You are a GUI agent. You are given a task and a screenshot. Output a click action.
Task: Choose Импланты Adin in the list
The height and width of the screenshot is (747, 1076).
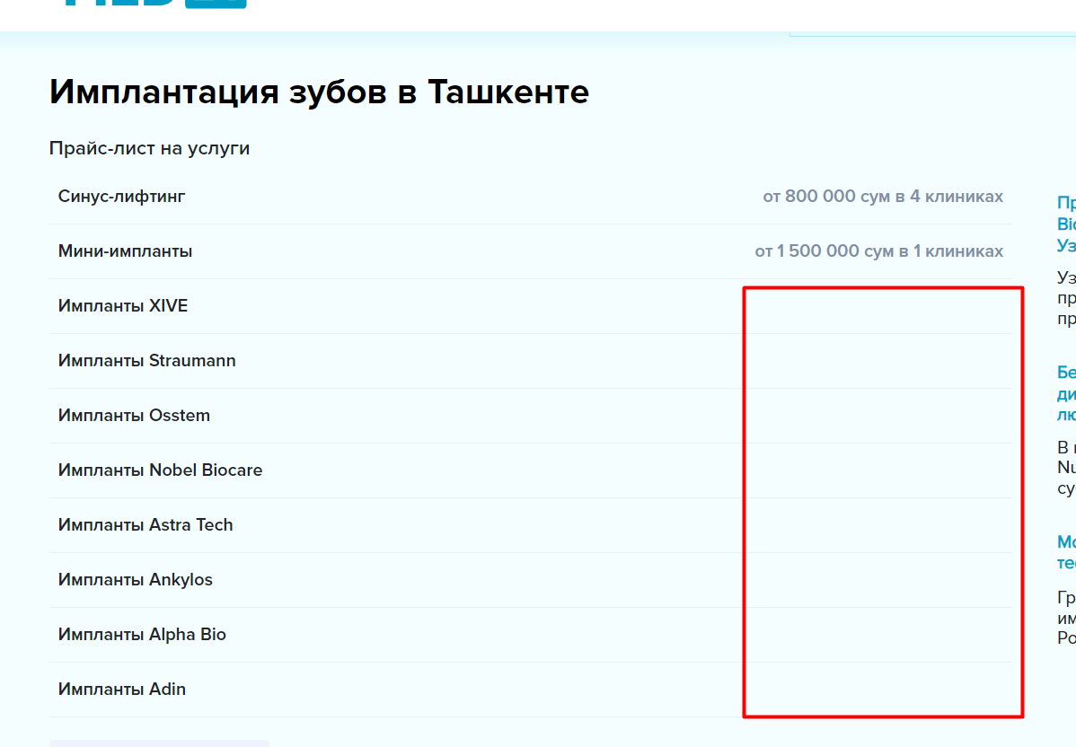point(531,690)
